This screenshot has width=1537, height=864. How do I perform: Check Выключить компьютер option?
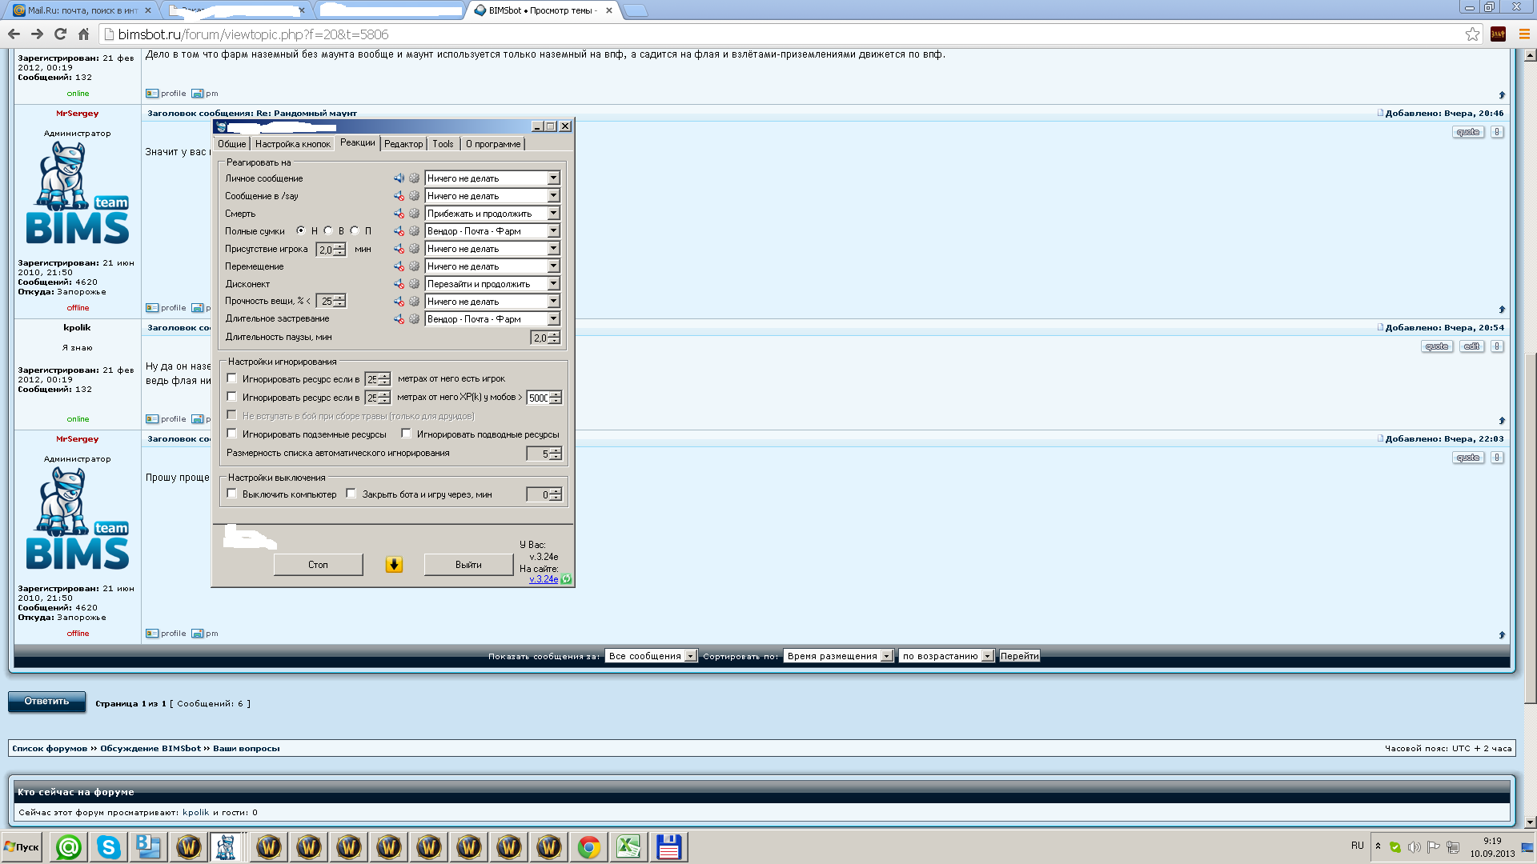pyautogui.click(x=232, y=494)
